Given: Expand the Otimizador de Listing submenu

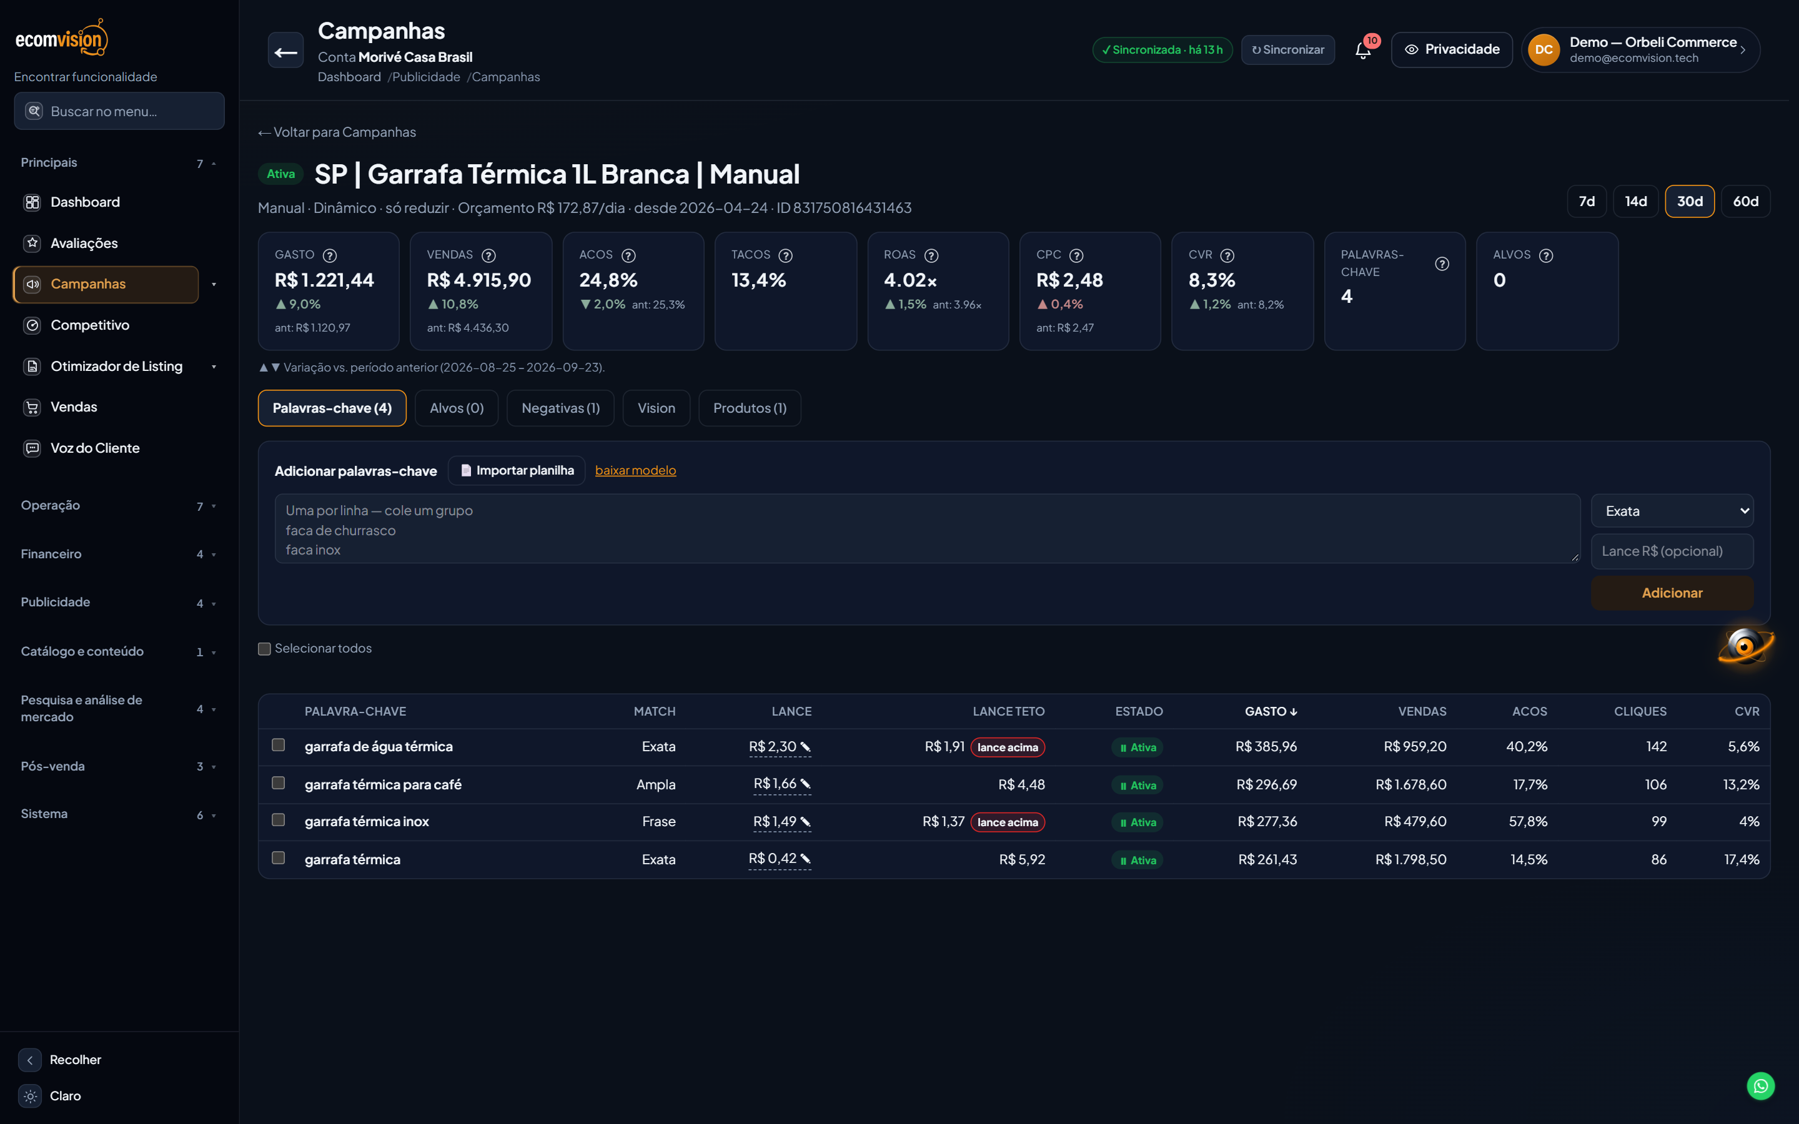Looking at the screenshot, I should (x=214, y=367).
